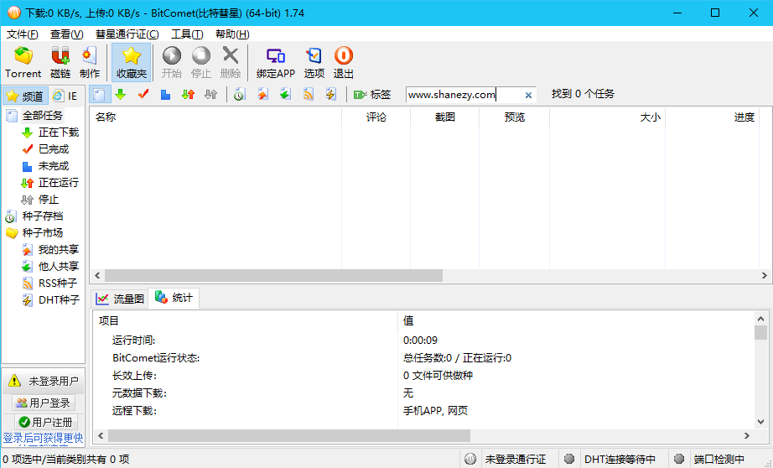Click the 标签 tag button
773x468 pixels.
pyautogui.click(x=372, y=94)
